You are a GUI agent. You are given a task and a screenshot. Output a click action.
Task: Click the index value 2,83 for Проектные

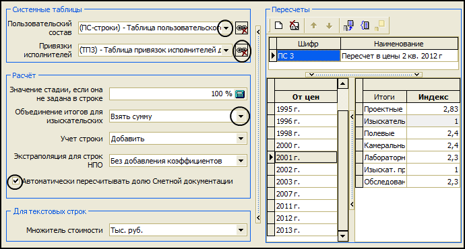pos(433,109)
